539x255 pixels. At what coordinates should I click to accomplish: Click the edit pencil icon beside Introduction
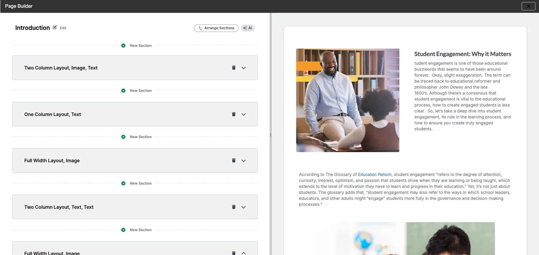55,27
